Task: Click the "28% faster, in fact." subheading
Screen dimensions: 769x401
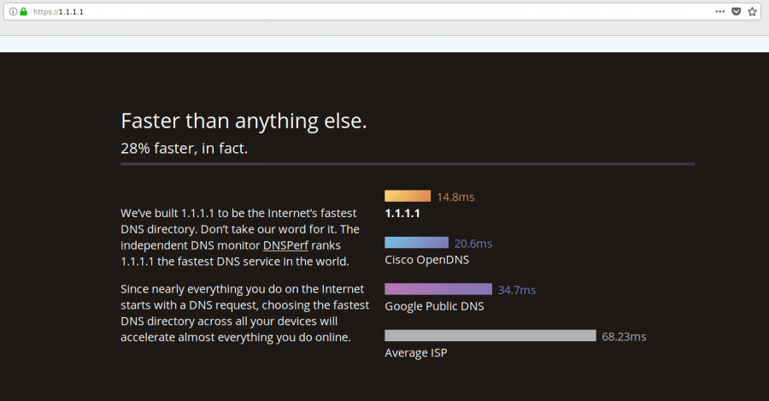Action: tap(184, 148)
